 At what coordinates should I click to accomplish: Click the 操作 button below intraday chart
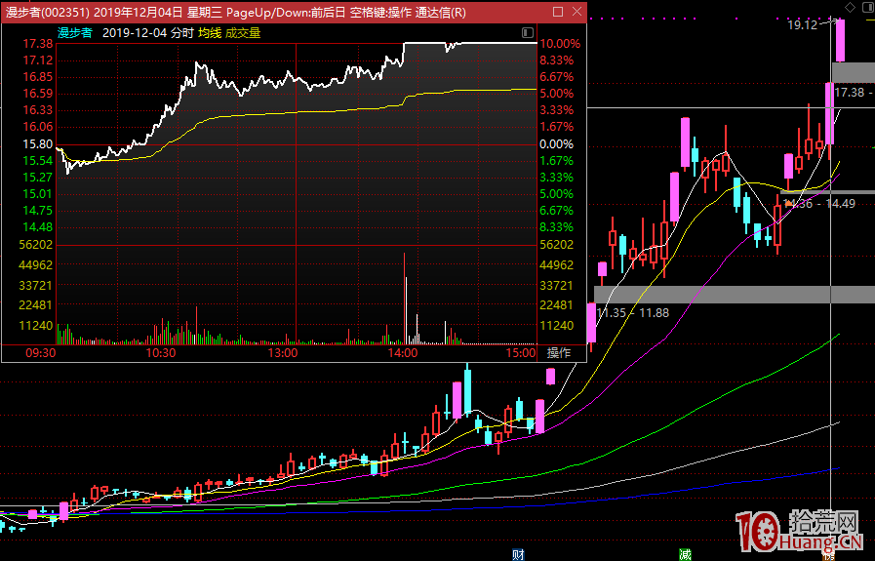(559, 353)
